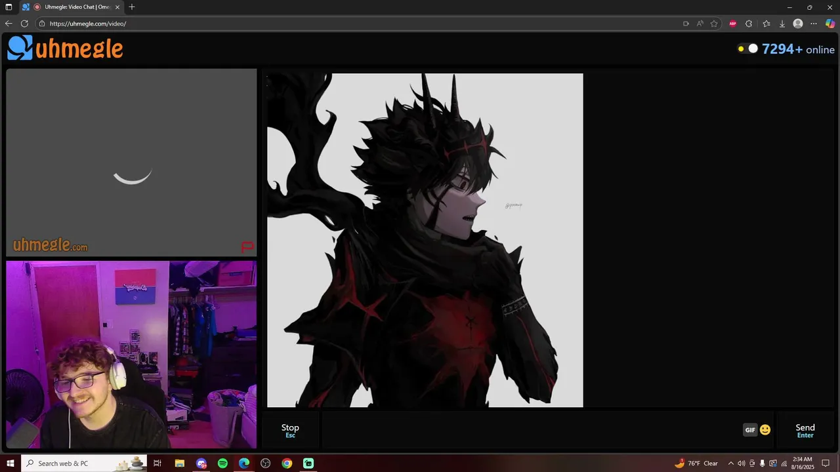Open Edge Settings and more menu
Viewport: 840px width, 472px height.
click(x=814, y=24)
